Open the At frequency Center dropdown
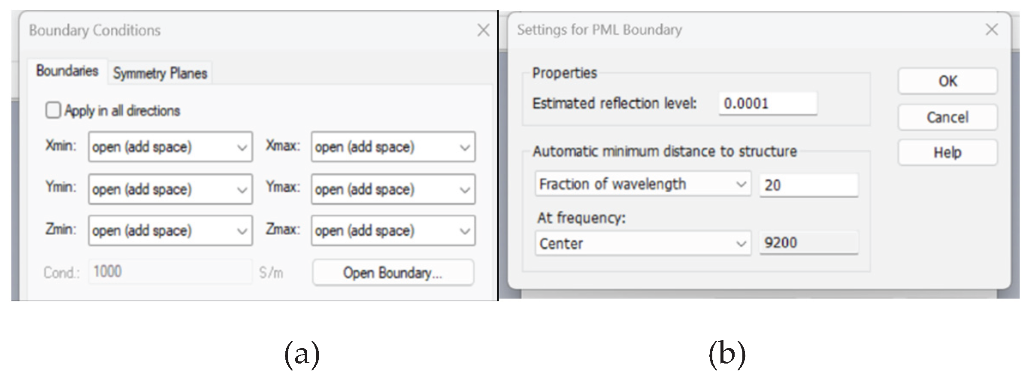Screen dimensions: 1029x379 coord(642,243)
